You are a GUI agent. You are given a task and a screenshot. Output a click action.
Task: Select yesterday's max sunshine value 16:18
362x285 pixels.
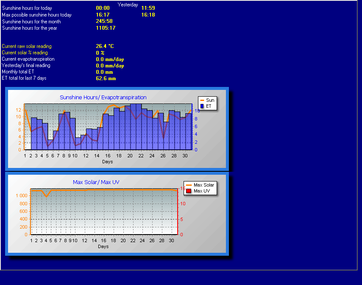pyautogui.click(x=148, y=15)
